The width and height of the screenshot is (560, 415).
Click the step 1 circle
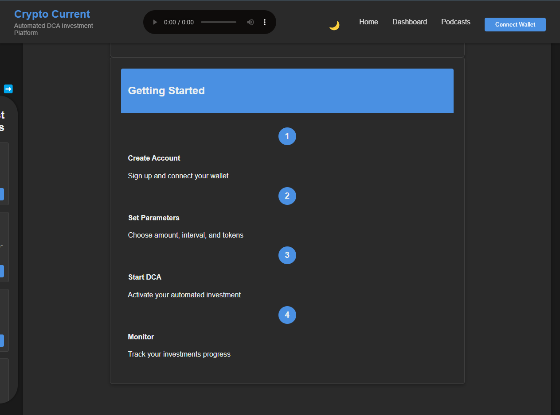[287, 136]
